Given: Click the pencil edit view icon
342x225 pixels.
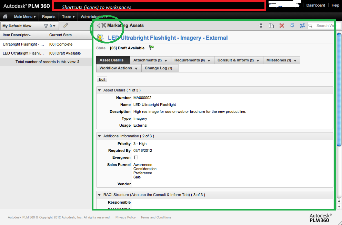Looking at the screenshot, I should (x=65, y=26).
